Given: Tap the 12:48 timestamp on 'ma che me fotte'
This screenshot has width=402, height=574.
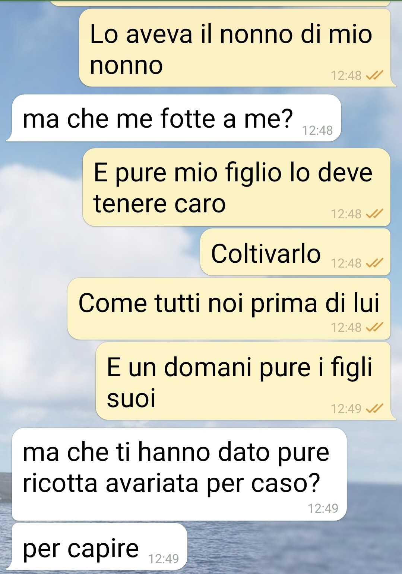Looking at the screenshot, I should coord(317,131).
